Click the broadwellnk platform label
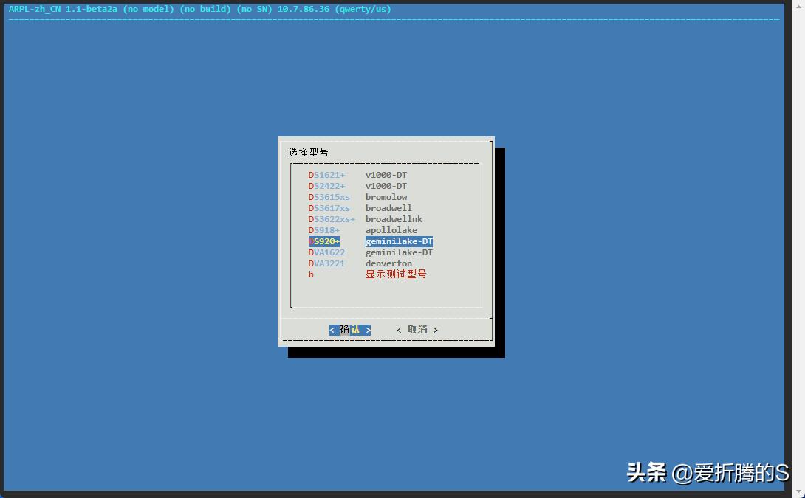Viewport: 805px width, 498px height. 394,220
